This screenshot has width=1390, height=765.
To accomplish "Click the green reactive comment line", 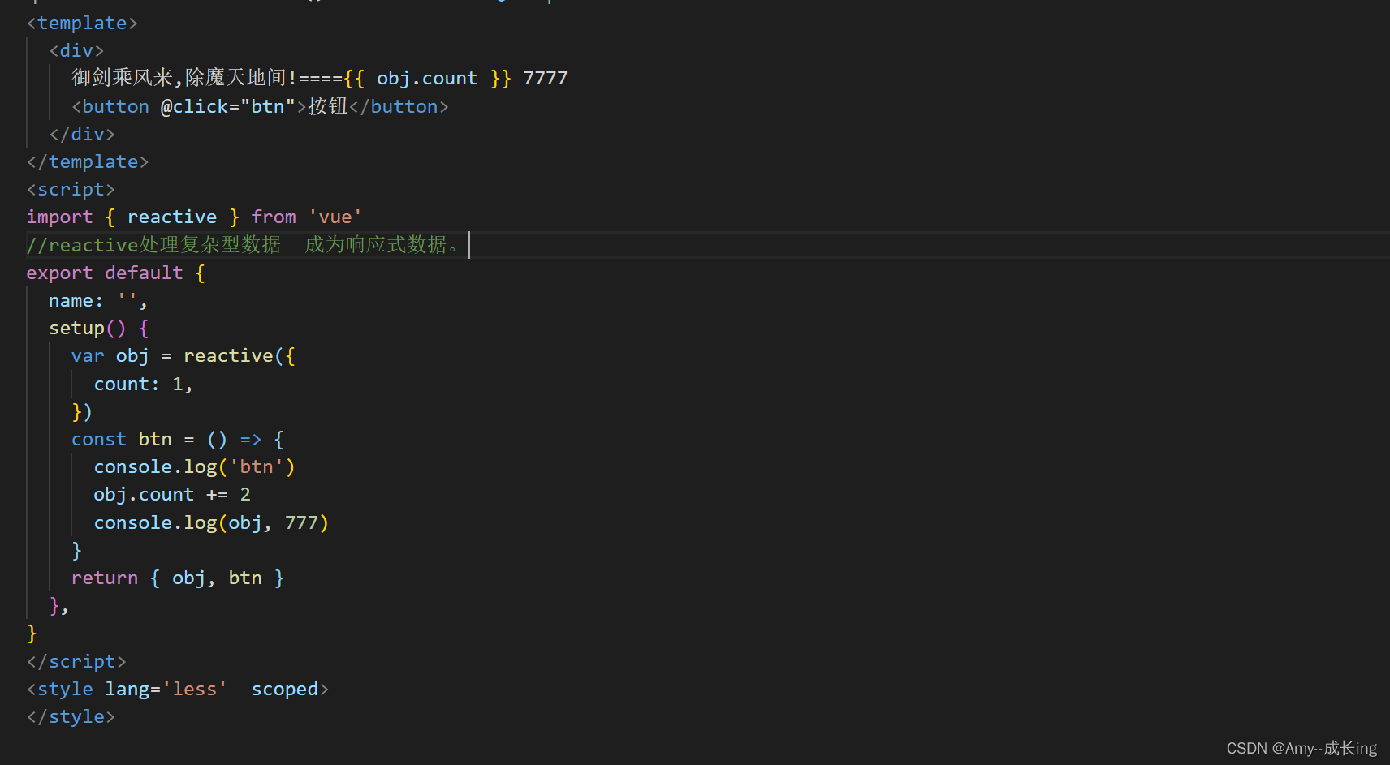I will click(244, 244).
